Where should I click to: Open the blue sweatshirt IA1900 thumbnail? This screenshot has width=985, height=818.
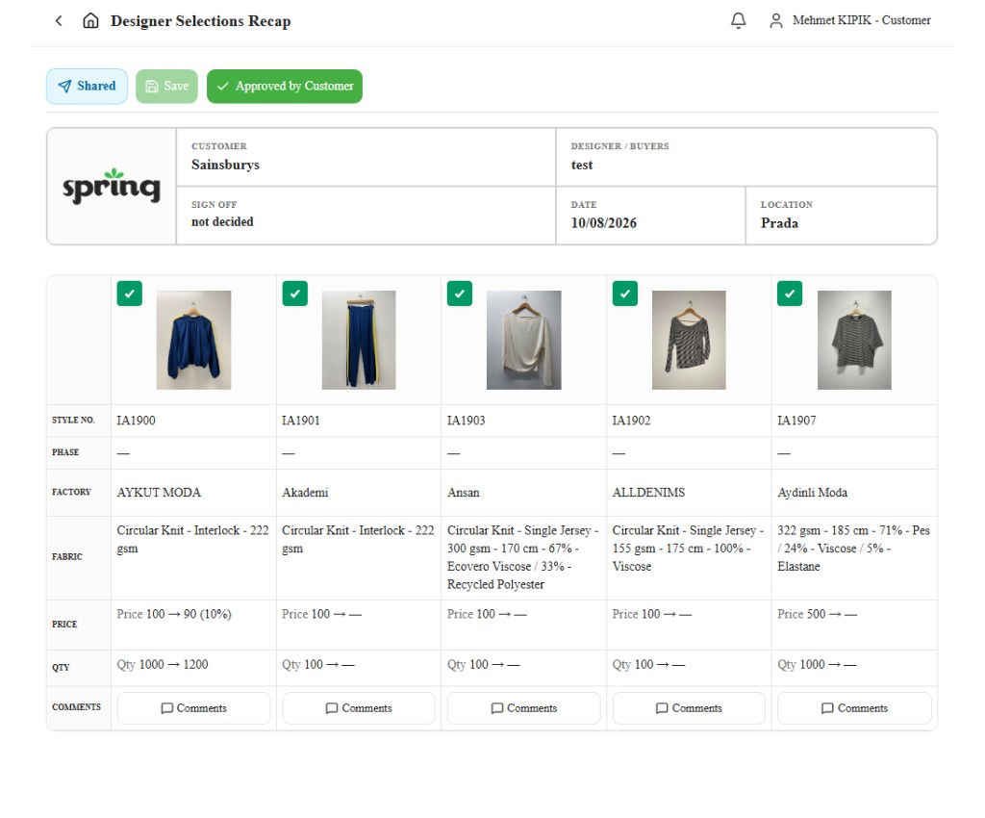click(193, 340)
